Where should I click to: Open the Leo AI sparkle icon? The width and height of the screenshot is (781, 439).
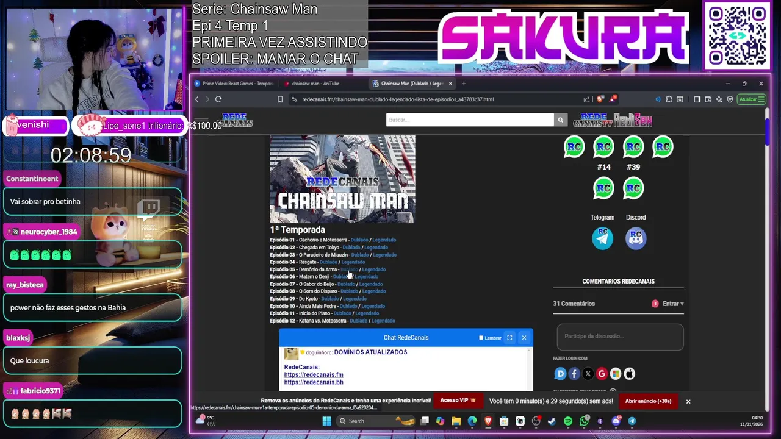coord(719,99)
